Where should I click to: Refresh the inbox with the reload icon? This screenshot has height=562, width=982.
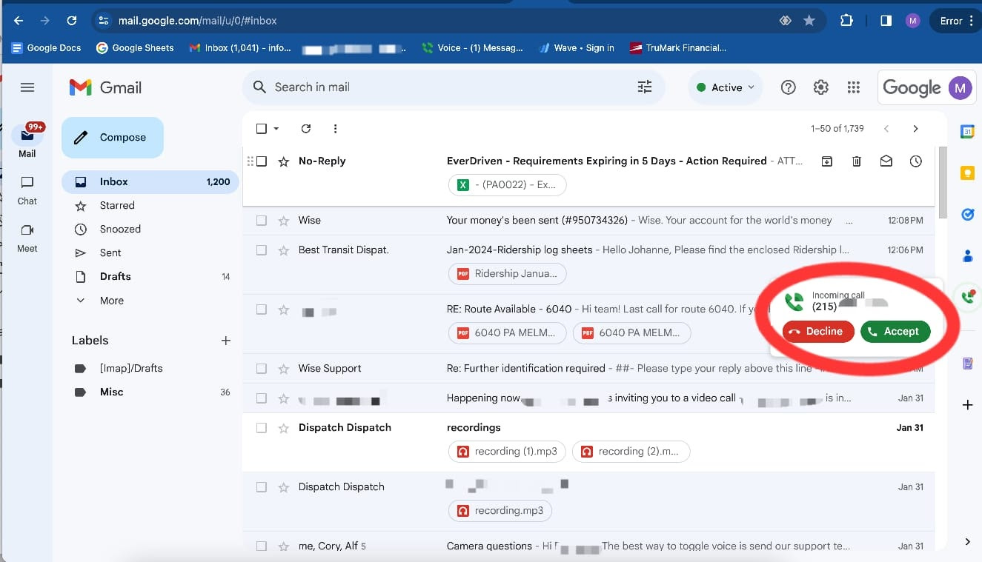click(x=305, y=129)
